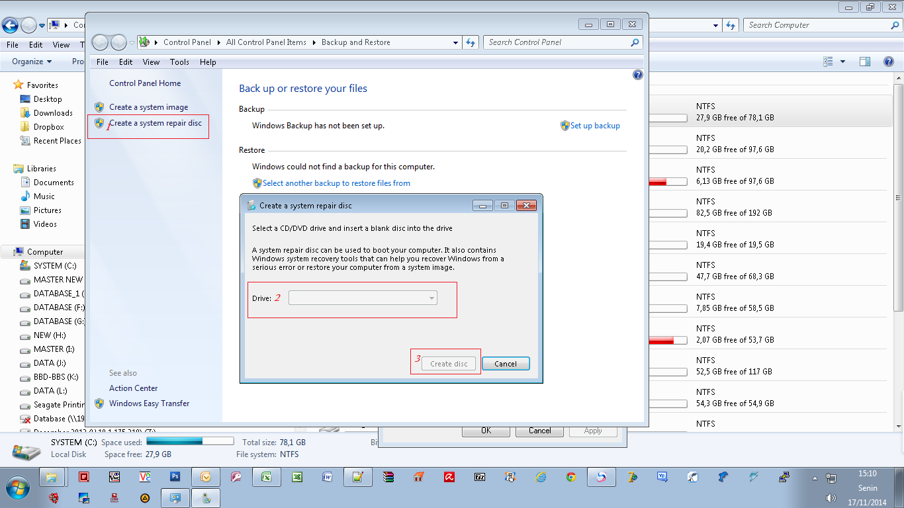Open the Help menu
The image size is (904, 508).
coord(208,62)
